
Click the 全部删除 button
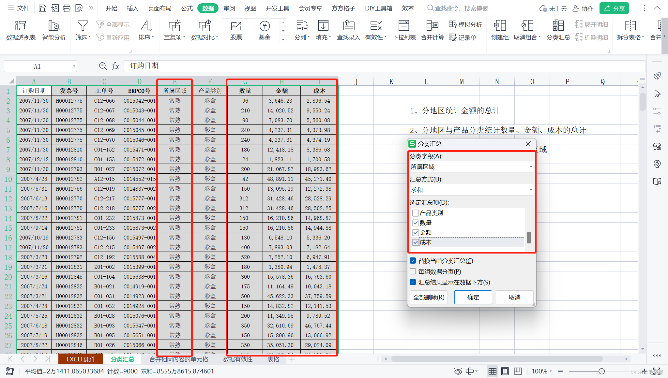(429, 297)
